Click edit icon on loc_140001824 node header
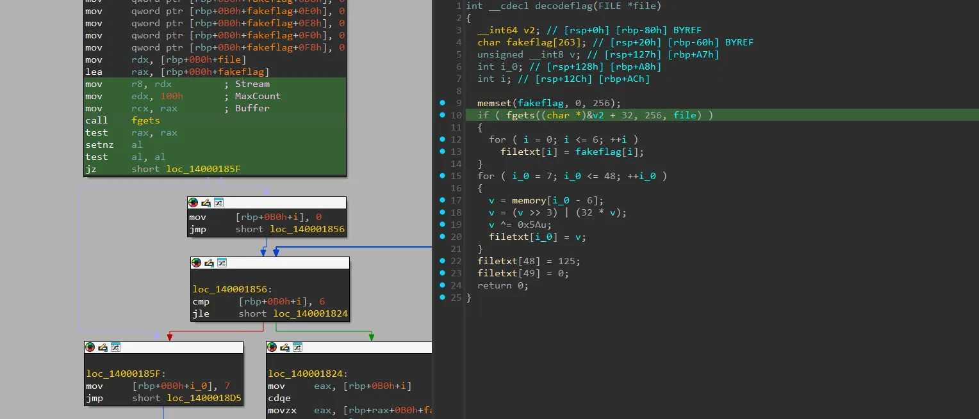Screen dimensions: 979x419 click(x=284, y=347)
